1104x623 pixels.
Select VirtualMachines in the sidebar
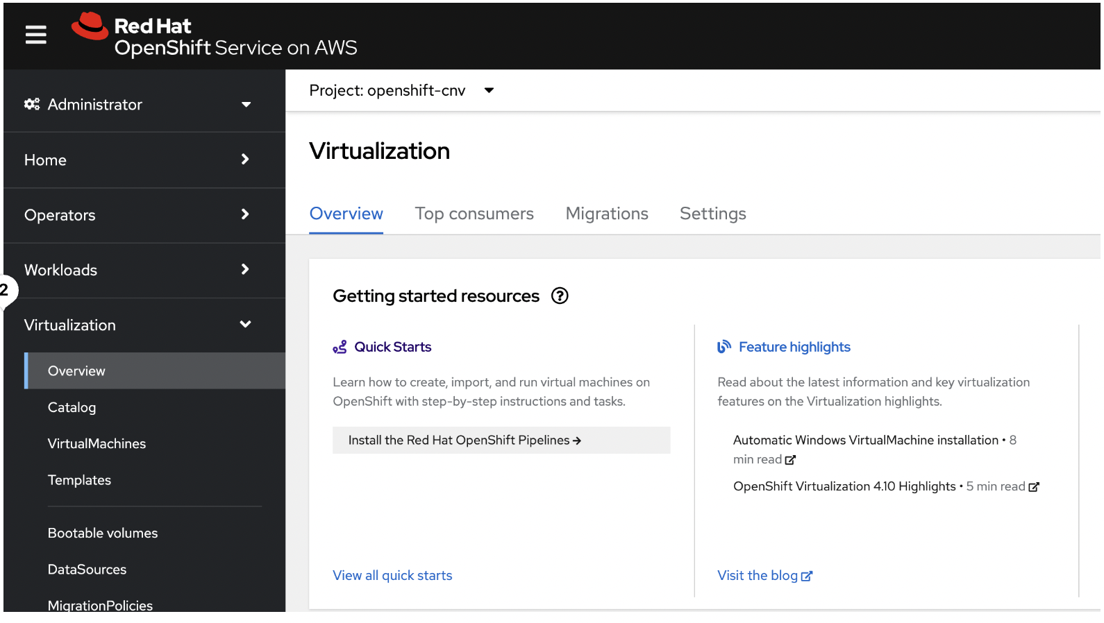point(97,444)
